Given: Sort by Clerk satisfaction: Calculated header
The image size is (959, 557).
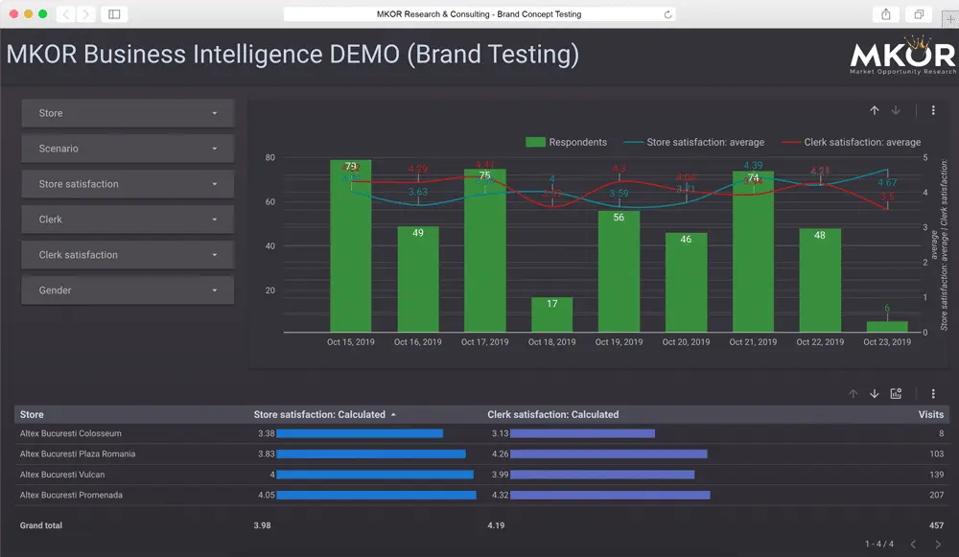Looking at the screenshot, I should tap(553, 414).
